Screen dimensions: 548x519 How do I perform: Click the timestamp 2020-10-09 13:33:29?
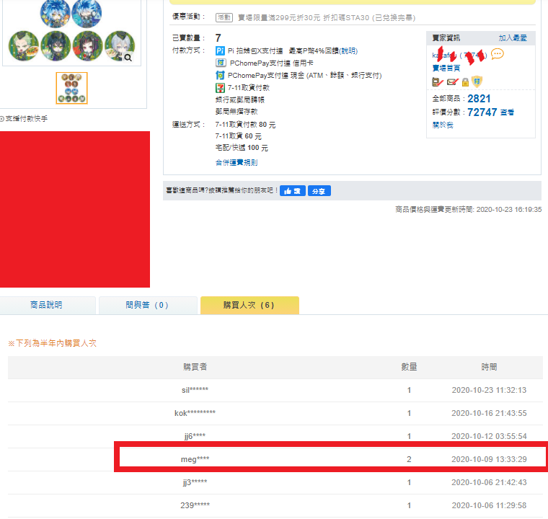click(489, 459)
